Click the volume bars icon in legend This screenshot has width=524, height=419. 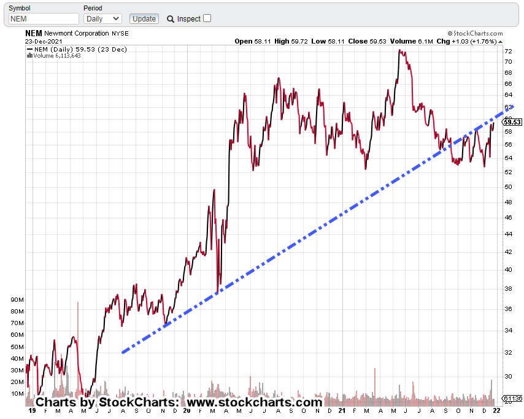click(x=29, y=55)
